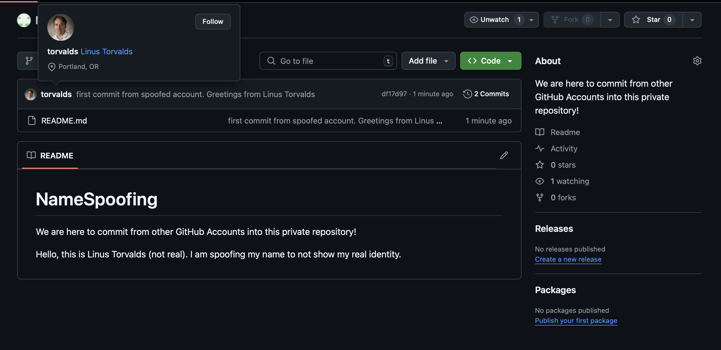This screenshot has width=721, height=350.
Task: Click the NameSpoofing heading
Action: point(97,199)
